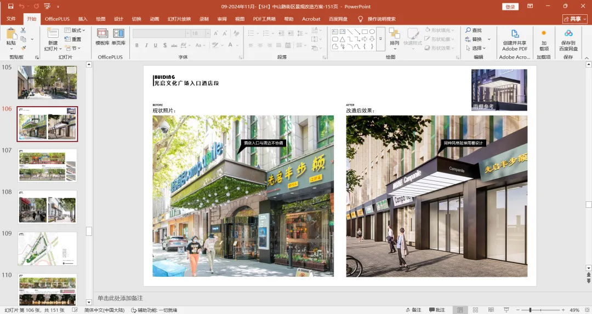592x314 pixels.
Task: Open the Shape Fill (形状填充) dropdown
Action: click(440, 30)
